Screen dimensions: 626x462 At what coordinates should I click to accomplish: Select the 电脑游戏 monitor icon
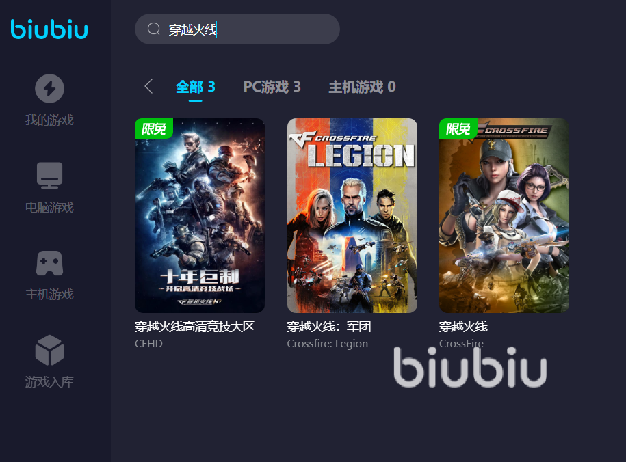point(49,175)
